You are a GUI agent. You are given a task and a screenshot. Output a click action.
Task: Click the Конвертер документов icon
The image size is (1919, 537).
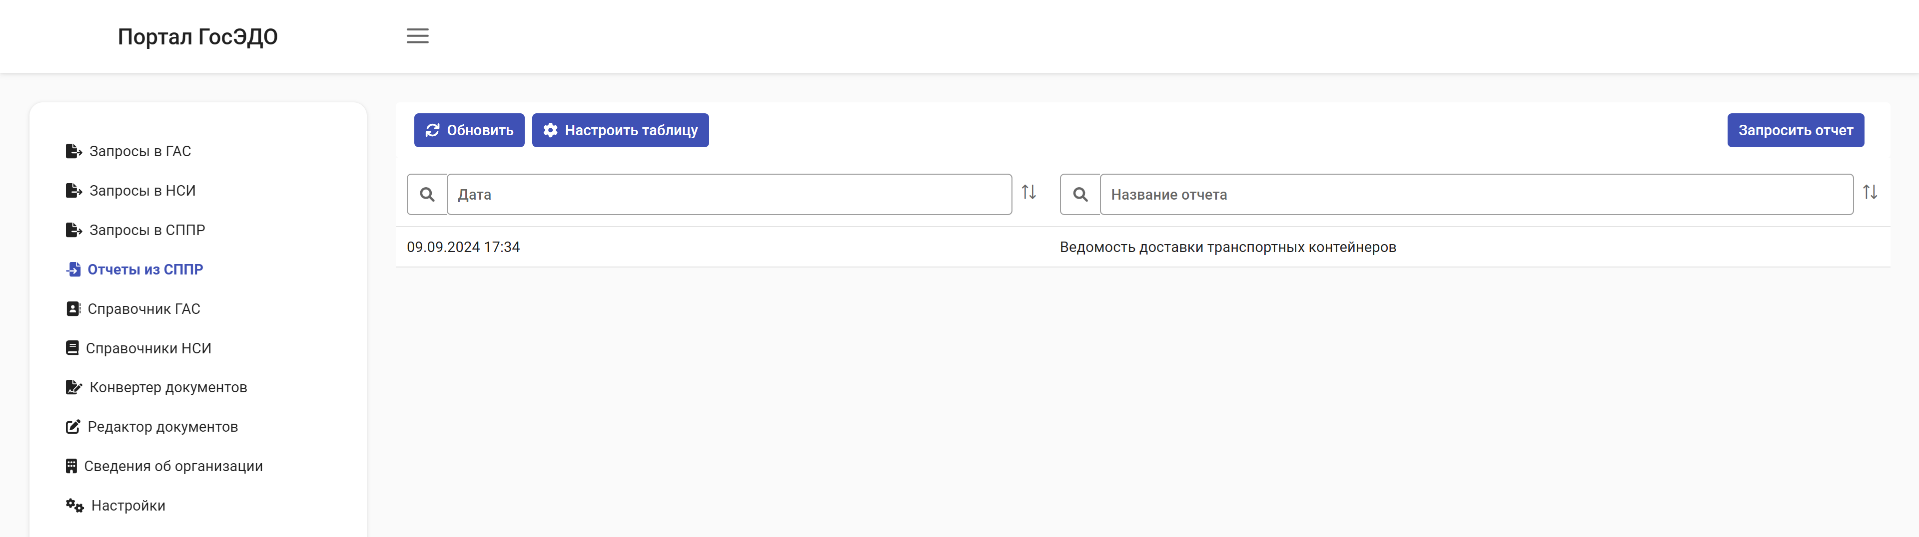tap(74, 387)
